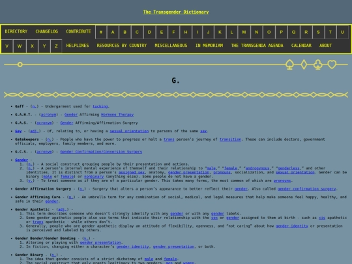
Task: Open adj. link in Gender Apathetic entry
Action: [x=63, y=209]
